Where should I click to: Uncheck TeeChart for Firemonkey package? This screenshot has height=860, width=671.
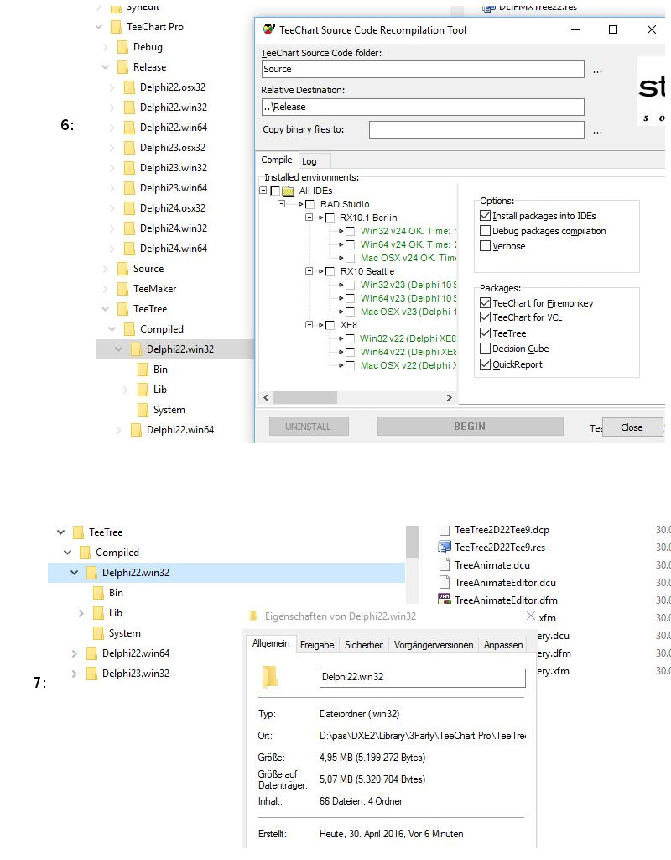pyautogui.click(x=485, y=302)
